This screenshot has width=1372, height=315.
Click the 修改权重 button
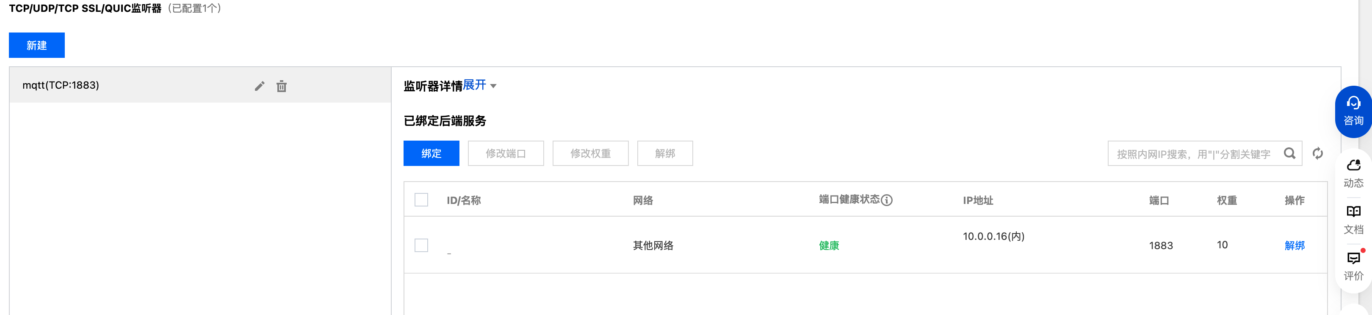[590, 154]
